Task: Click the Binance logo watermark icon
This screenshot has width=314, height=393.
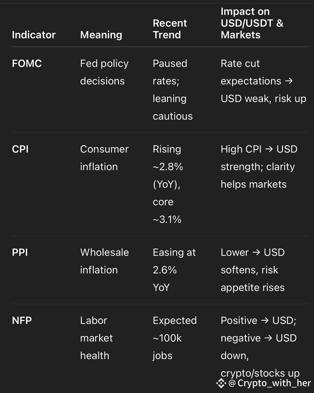Action: 221,383
